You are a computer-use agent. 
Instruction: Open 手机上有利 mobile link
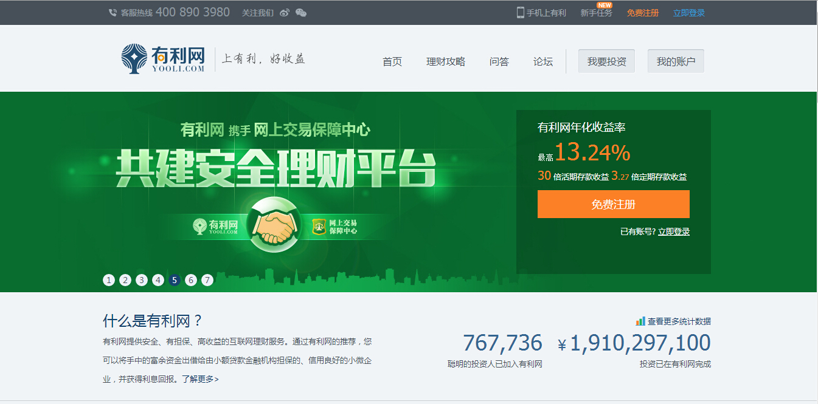tap(546, 13)
